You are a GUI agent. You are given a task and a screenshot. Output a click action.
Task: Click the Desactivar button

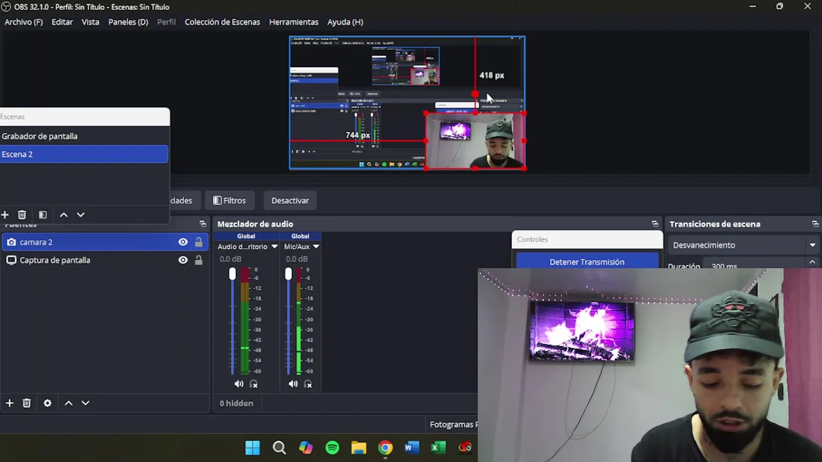290,200
